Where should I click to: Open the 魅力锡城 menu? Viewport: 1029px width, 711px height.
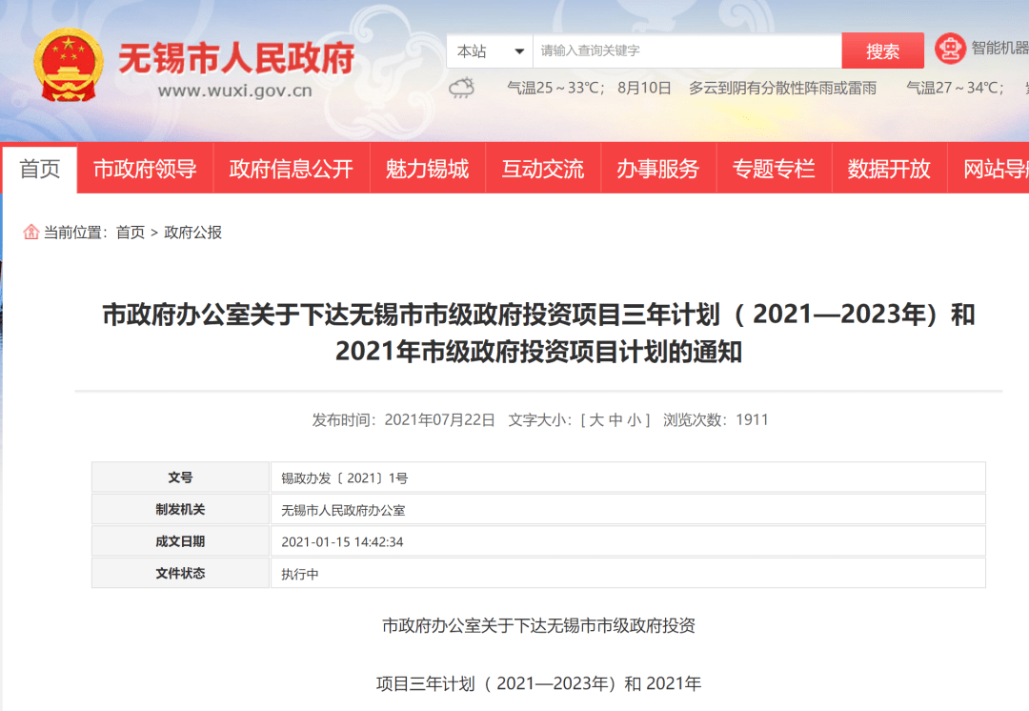[427, 169]
